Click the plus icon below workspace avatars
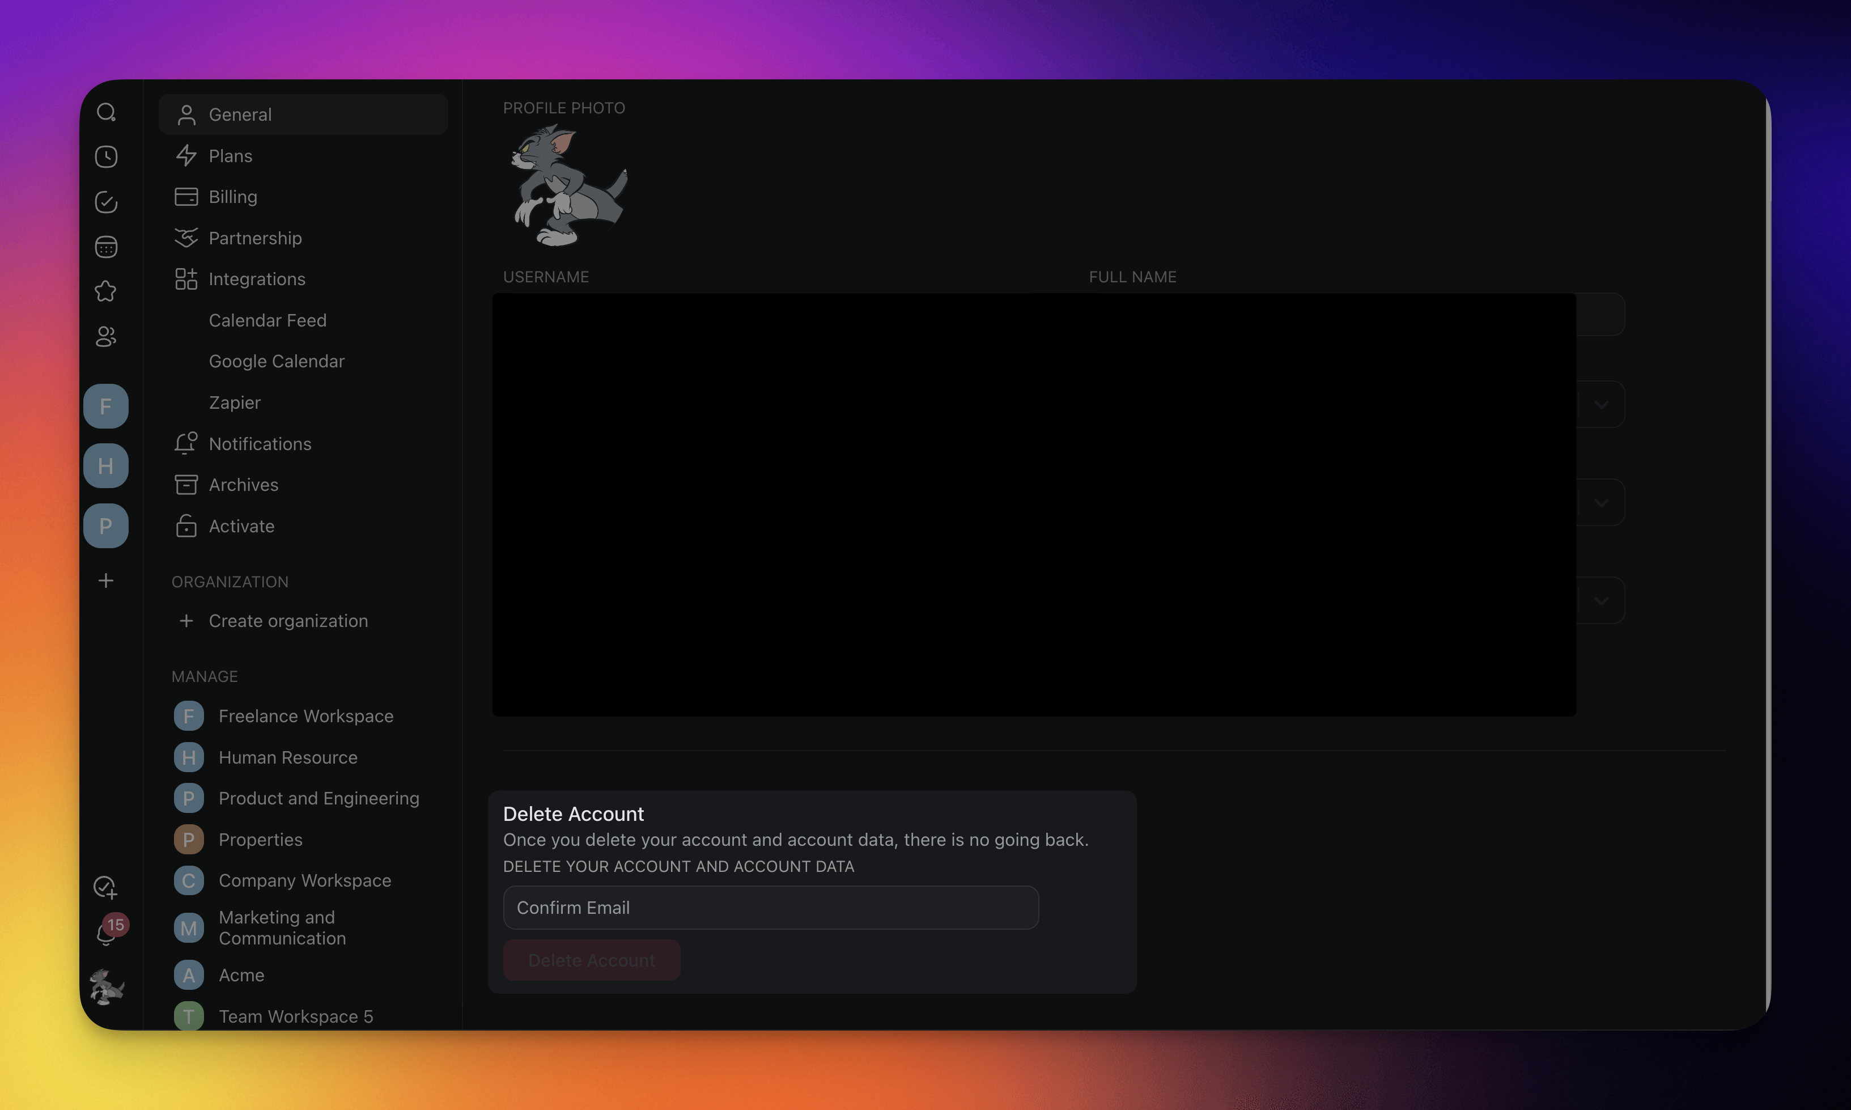 pos(106,581)
